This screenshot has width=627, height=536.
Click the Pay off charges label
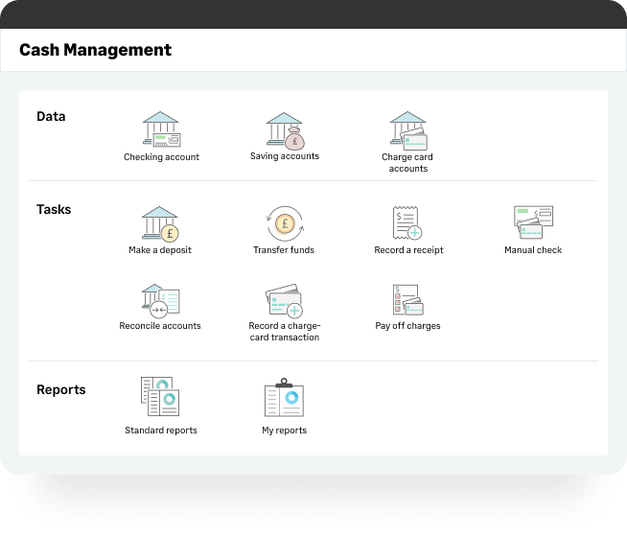407,326
